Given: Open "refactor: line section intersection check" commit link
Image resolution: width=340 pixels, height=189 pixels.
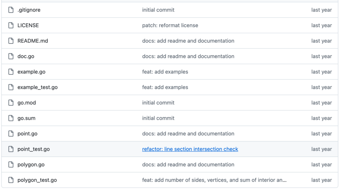Looking at the screenshot, I should point(190,149).
